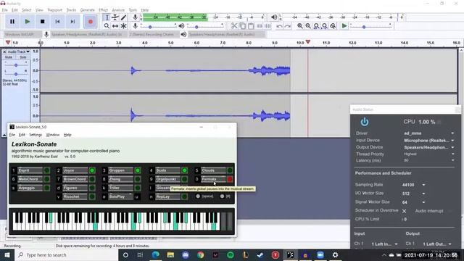Adjust the Audio Track gain slider
Screen dimensions: 464x261
(16, 65)
